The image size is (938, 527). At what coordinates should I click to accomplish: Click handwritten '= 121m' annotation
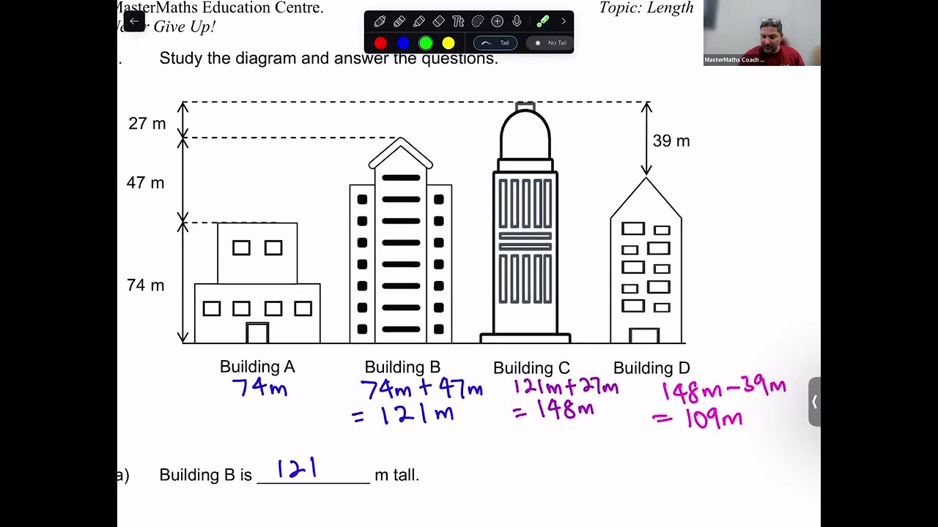[x=403, y=414]
